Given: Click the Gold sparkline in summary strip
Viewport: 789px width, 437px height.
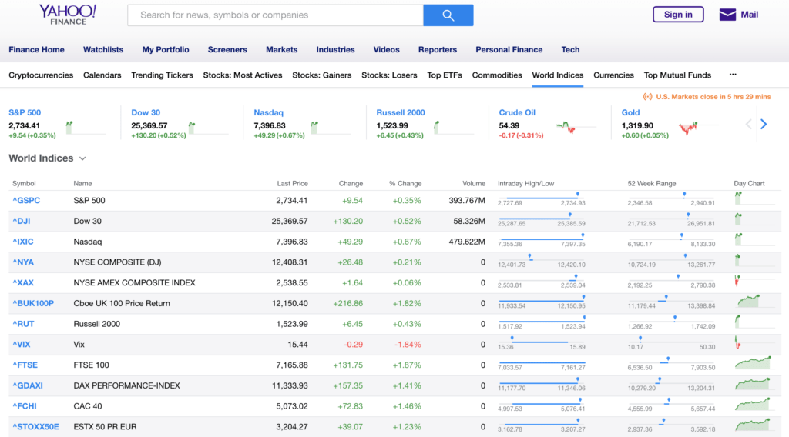Looking at the screenshot, I should pos(698,128).
